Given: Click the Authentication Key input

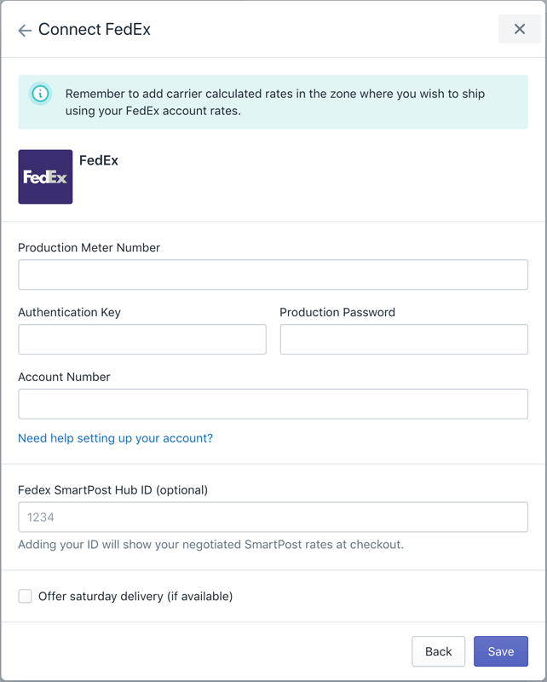Looking at the screenshot, I should [x=141, y=339].
